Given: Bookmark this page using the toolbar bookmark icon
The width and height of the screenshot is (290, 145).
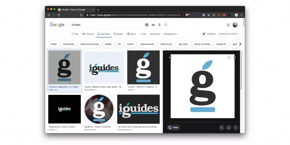Looking at the screenshot, I should pyautogui.click(x=81, y=15).
